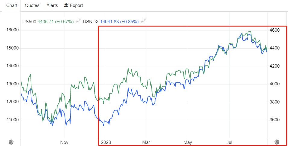Click the May label on the time axis
The width and height of the screenshot is (288, 146).
(x=188, y=142)
